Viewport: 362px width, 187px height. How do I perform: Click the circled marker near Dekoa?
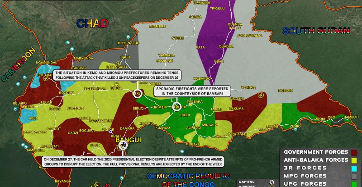click(x=138, y=94)
